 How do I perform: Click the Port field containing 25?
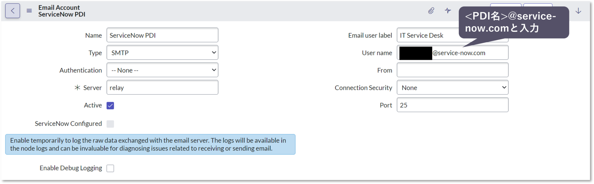452,105
